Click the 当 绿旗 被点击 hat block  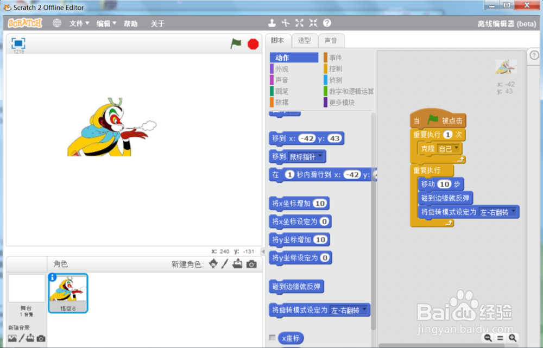point(438,119)
